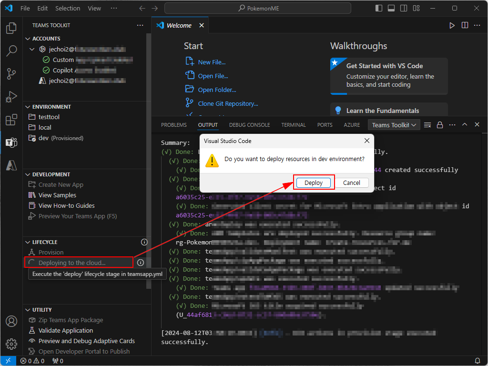Go back using the navigation arrow
Image resolution: width=488 pixels, height=366 pixels.
point(142,9)
